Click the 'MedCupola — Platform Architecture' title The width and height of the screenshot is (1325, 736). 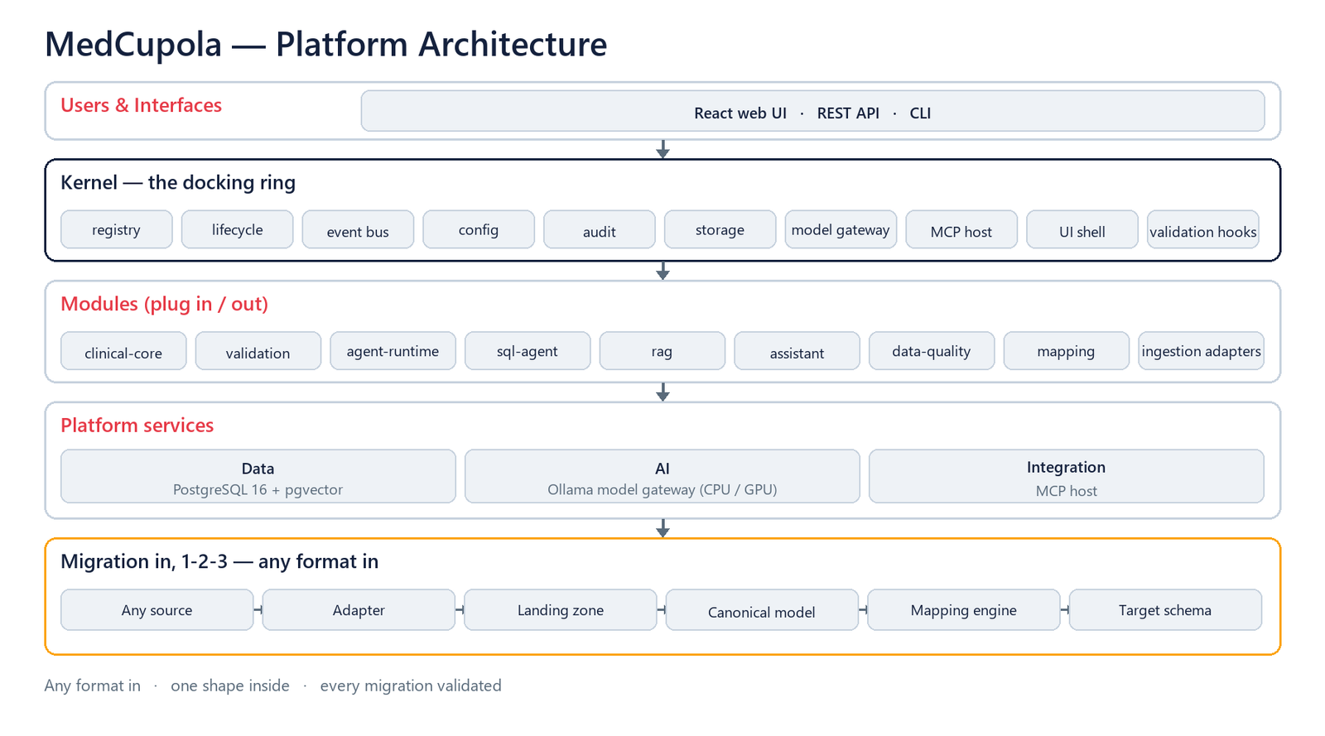pos(326,45)
